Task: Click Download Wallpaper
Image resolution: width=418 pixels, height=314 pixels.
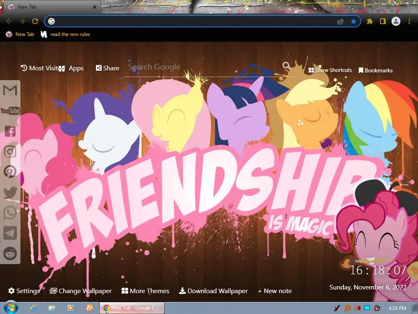Action: click(x=213, y=291)
